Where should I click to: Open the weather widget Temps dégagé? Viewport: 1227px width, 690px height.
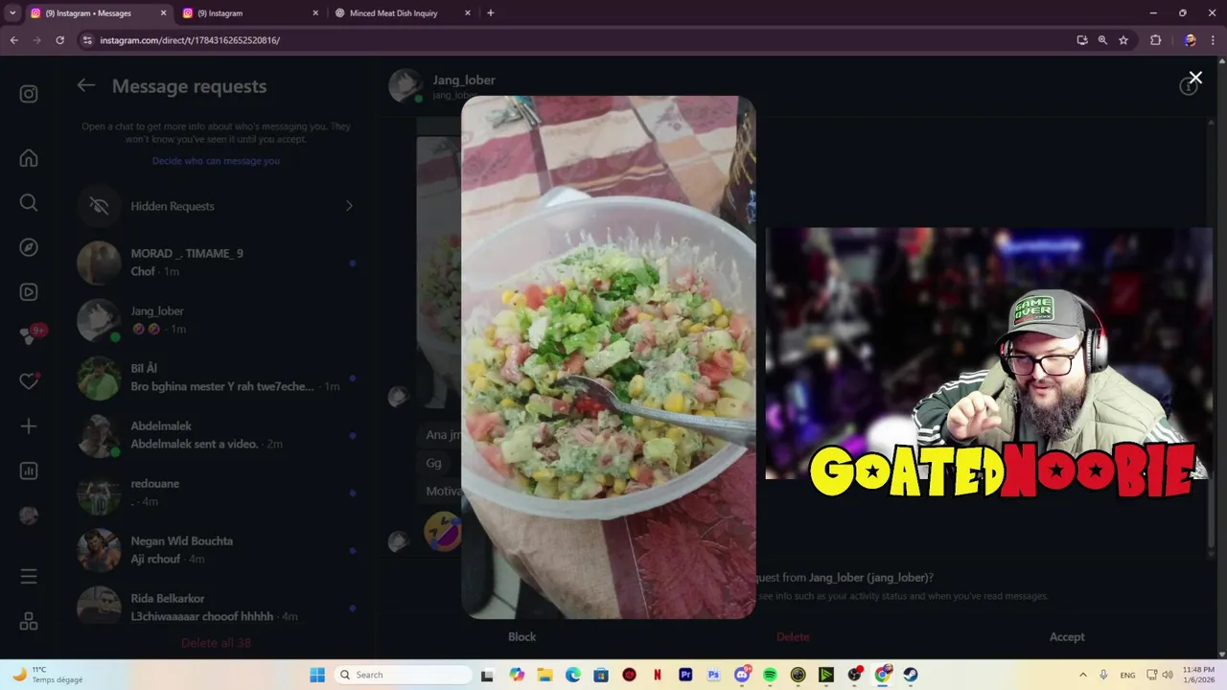pos(46,675)
